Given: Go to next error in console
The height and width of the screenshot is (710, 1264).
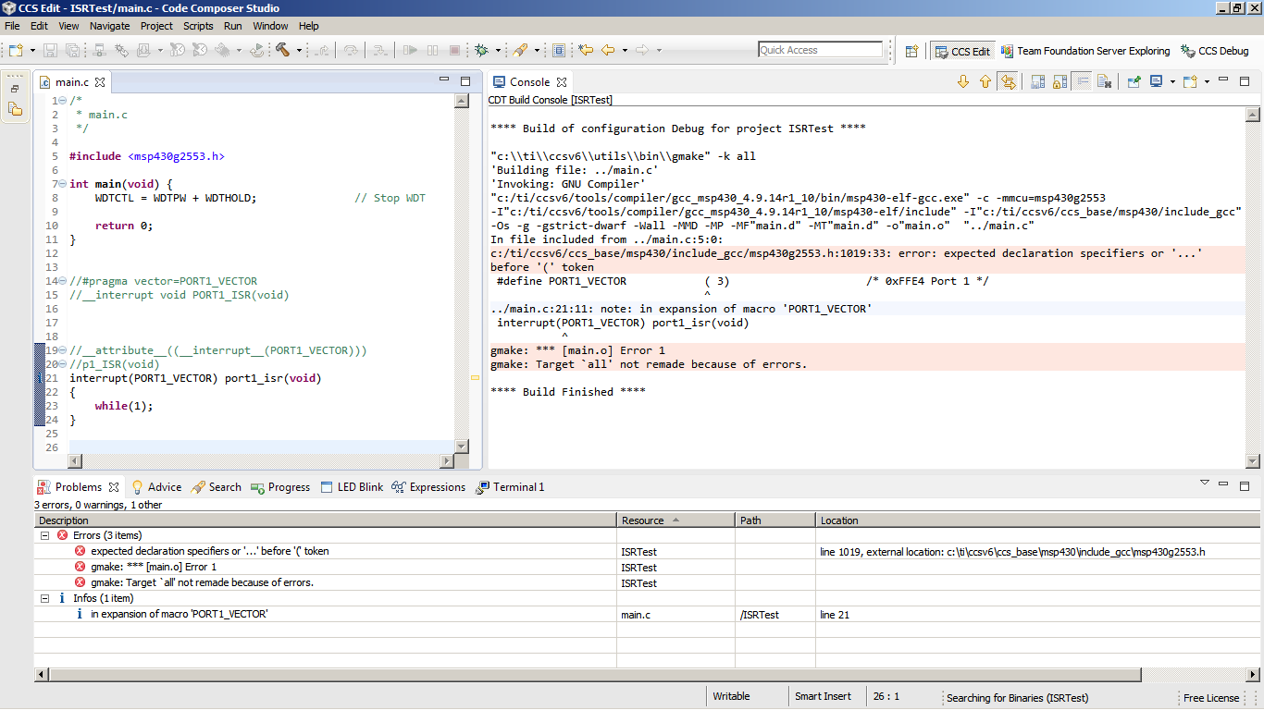Looking at the screenshot, I should [x=962, y=82].
